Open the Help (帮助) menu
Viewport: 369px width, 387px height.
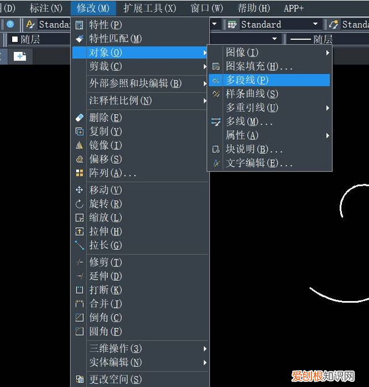[254, 8]
